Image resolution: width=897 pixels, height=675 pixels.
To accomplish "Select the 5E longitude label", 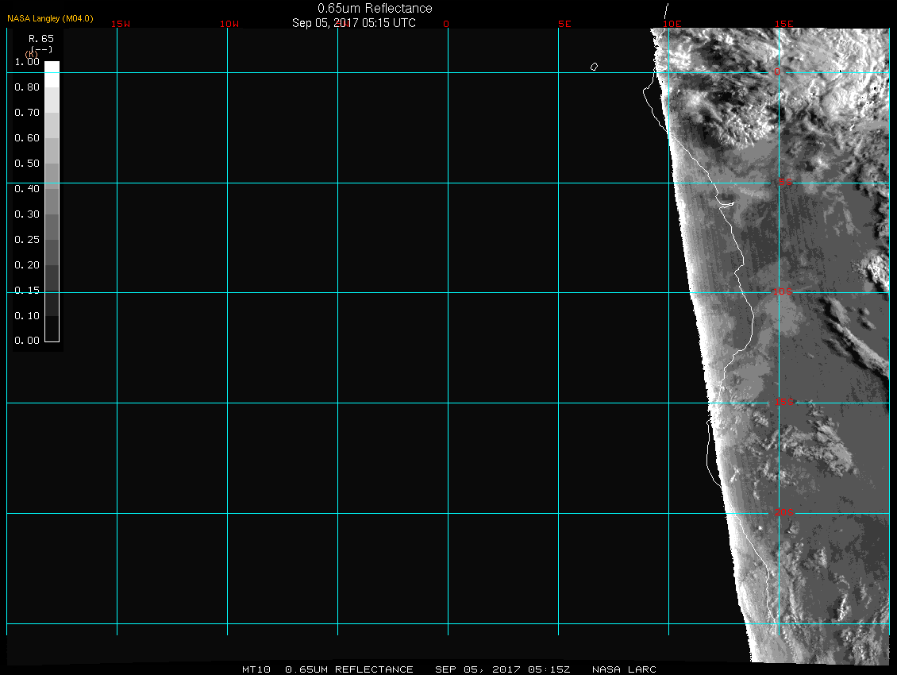I will (x=564, y=24).
